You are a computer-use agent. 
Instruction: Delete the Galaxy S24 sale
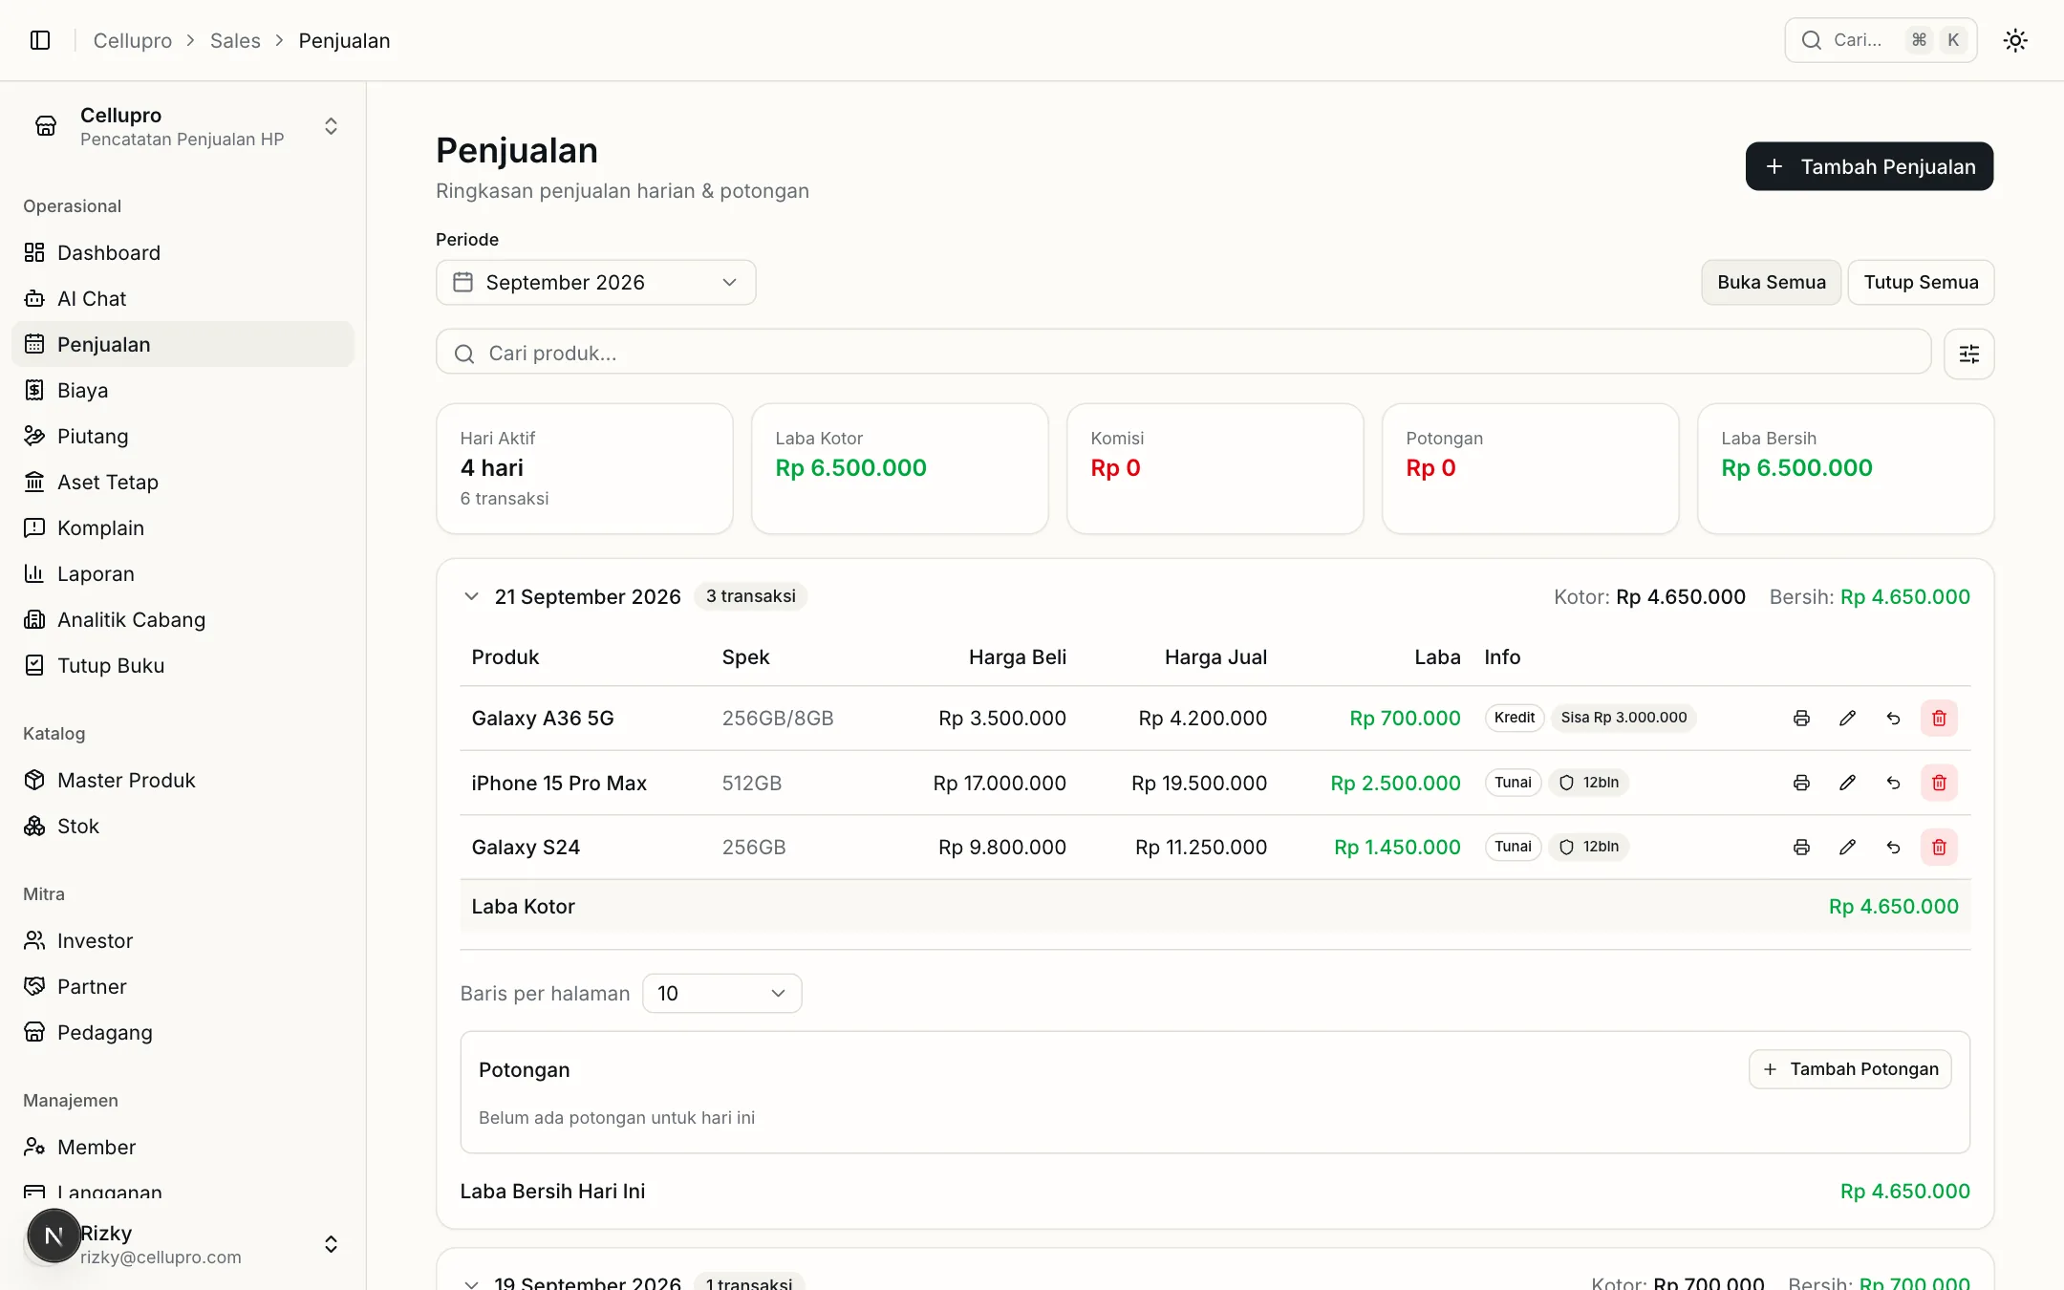1939,848
